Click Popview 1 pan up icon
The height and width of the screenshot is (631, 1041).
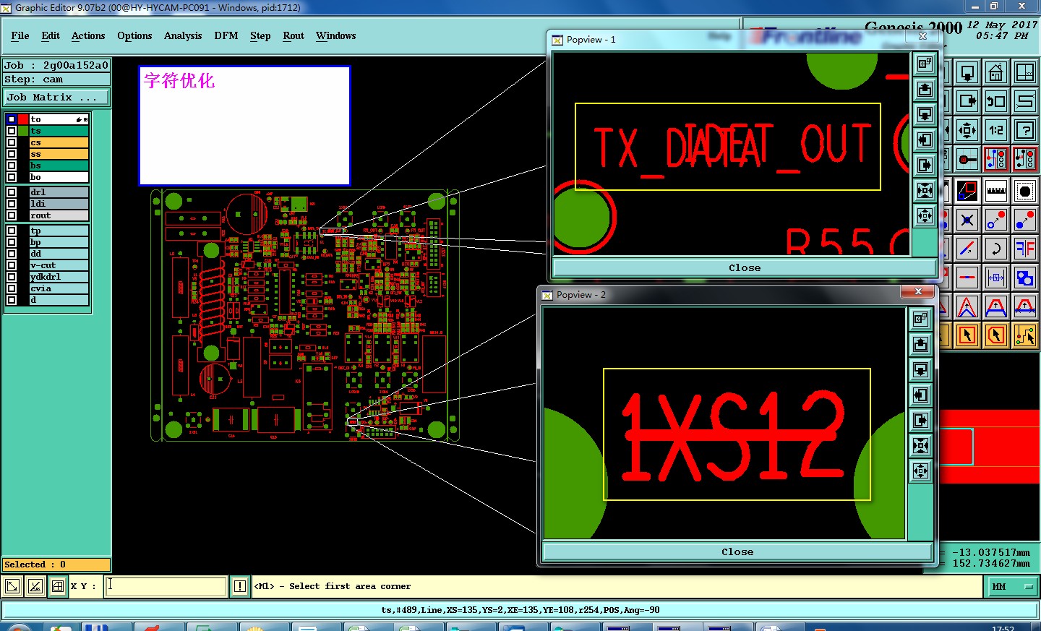925,89
